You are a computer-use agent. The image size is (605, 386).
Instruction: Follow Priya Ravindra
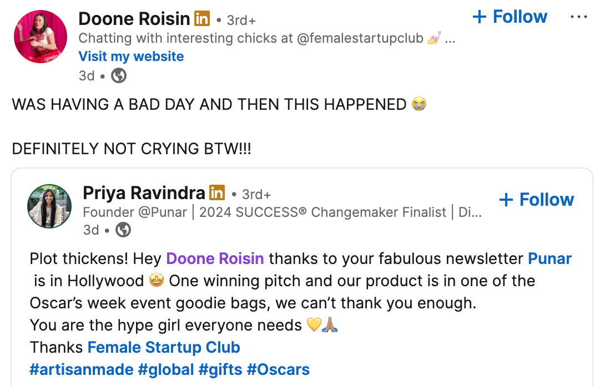[537, 200]
